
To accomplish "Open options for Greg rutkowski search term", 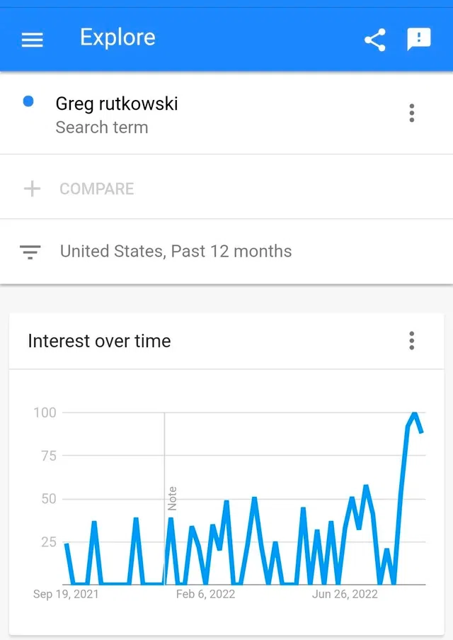I will [412, 113].
